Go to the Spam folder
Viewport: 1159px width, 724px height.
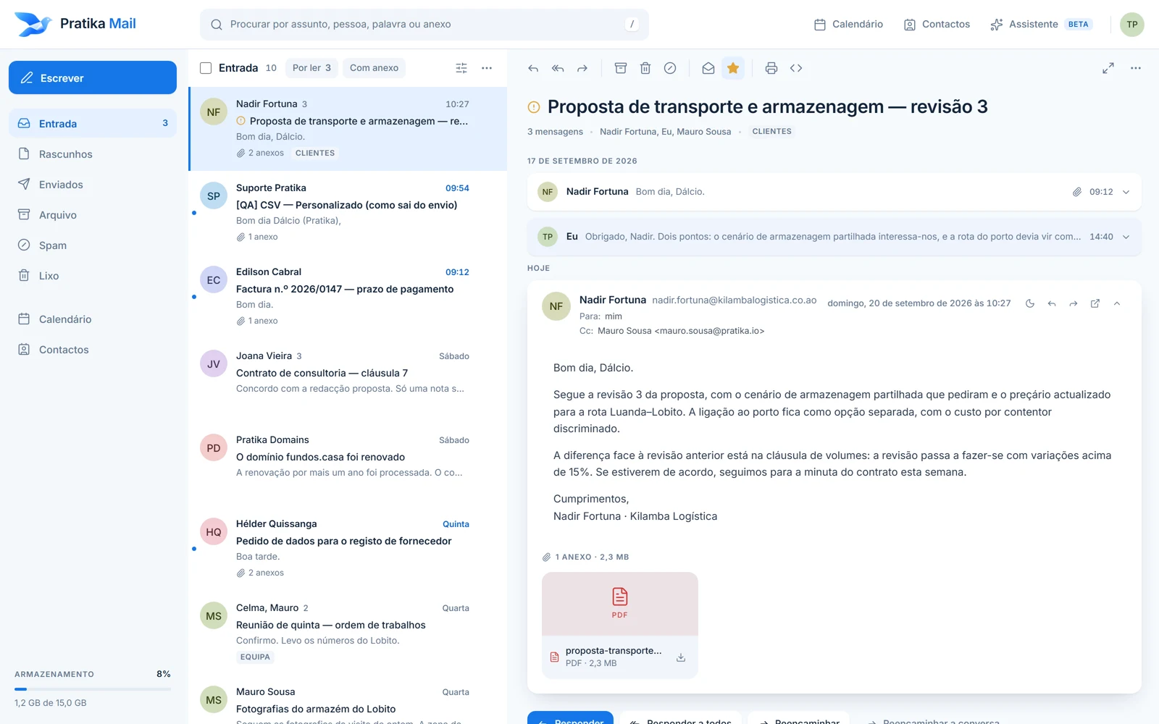click(93, 245)
